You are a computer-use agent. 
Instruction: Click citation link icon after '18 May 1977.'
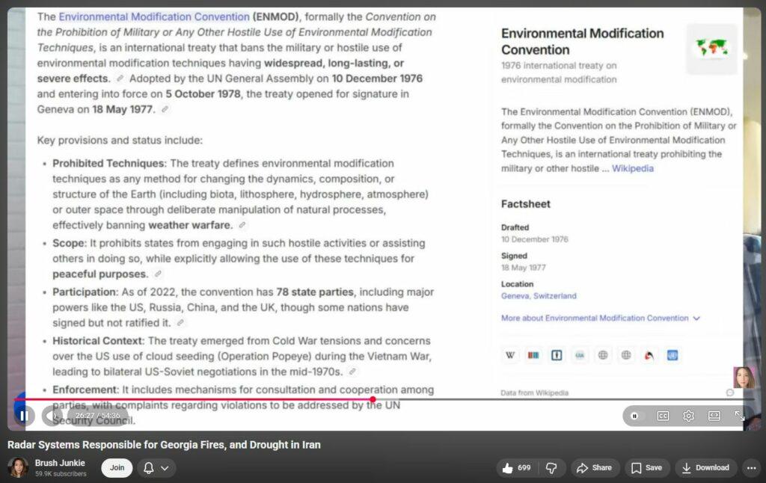(165, 109)
